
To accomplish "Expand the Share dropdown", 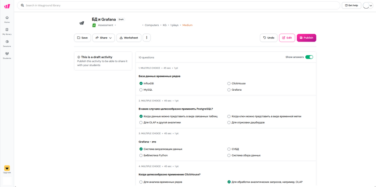I will point(103,38).
